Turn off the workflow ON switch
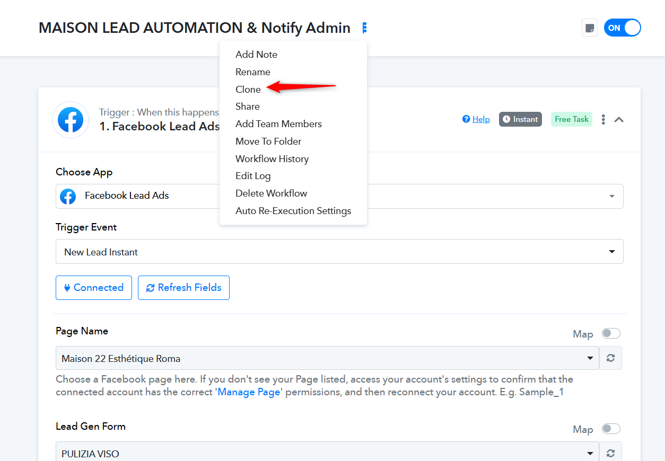This screenshot has height=461, width=665. pos(622,28)
